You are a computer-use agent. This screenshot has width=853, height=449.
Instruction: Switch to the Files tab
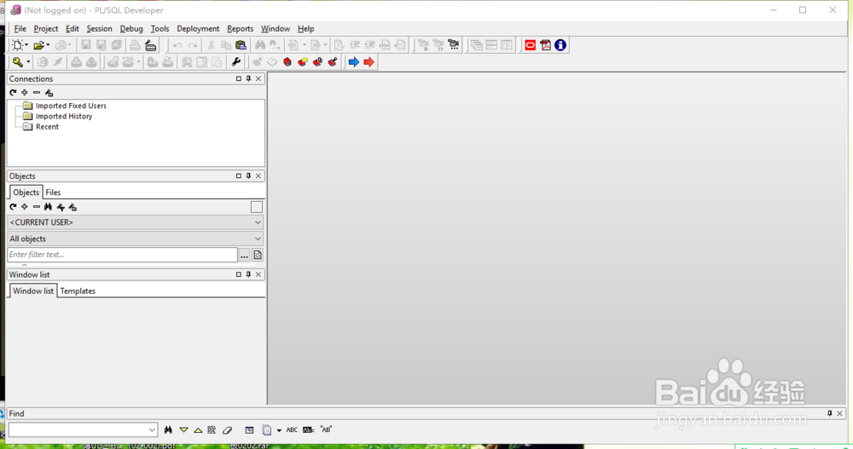click(x=53, y=193)
